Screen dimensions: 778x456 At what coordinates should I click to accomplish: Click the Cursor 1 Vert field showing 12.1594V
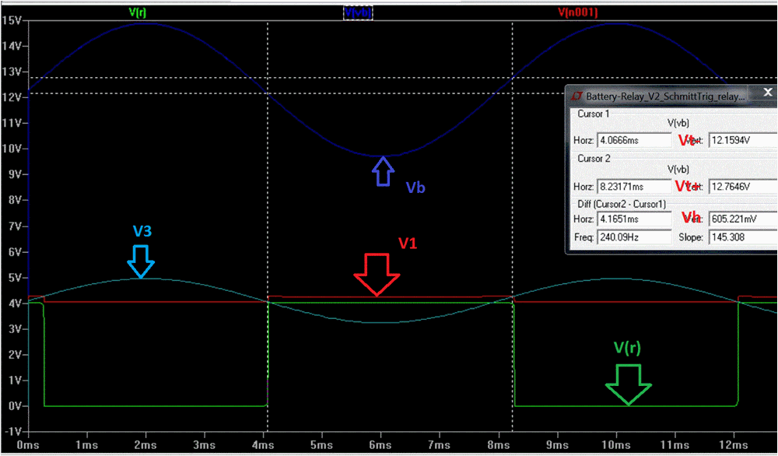pos(742,141)
